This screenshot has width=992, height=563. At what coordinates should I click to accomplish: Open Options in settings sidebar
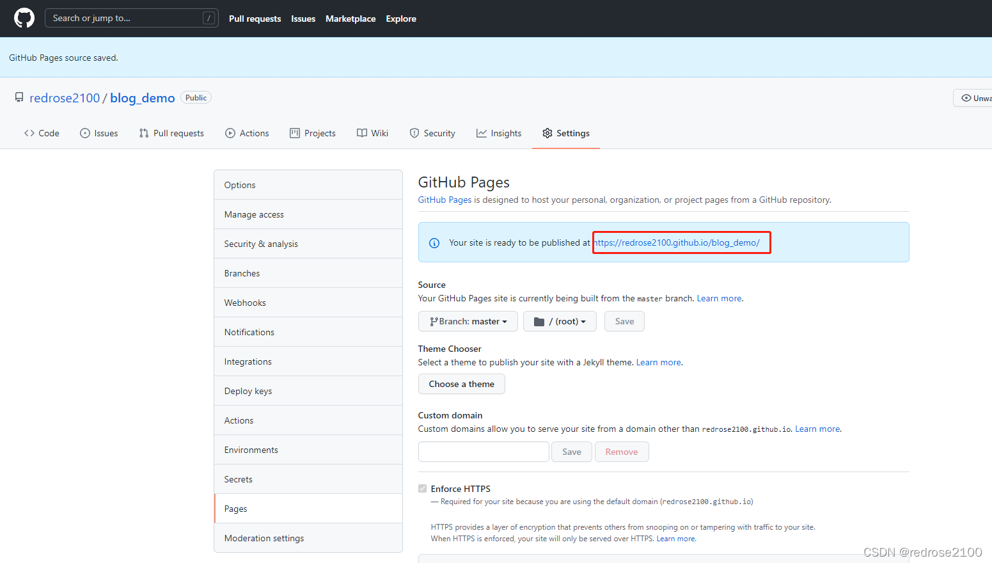(308, 185)
